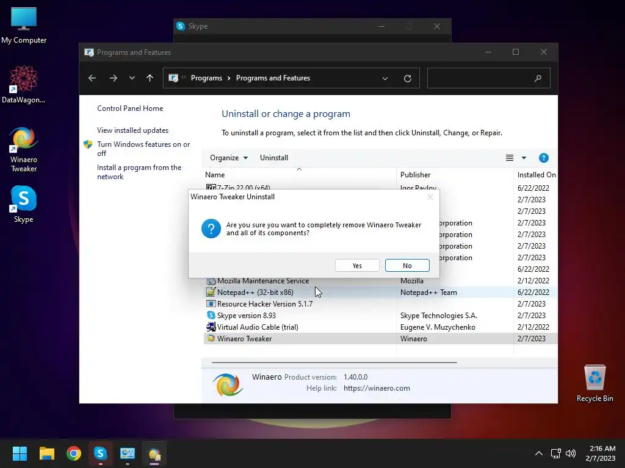This screenshot has width=625, height=468.
Task: Cancel uninstall with the No button
Action: click(x=407, y=266)
